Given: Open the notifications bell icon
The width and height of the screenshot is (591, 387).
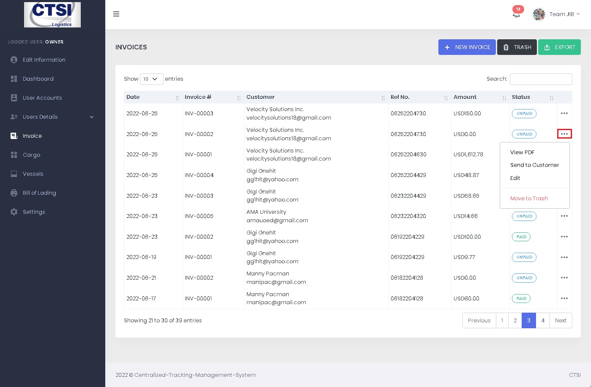Looking at the screenshot, I should pos(516,14).
